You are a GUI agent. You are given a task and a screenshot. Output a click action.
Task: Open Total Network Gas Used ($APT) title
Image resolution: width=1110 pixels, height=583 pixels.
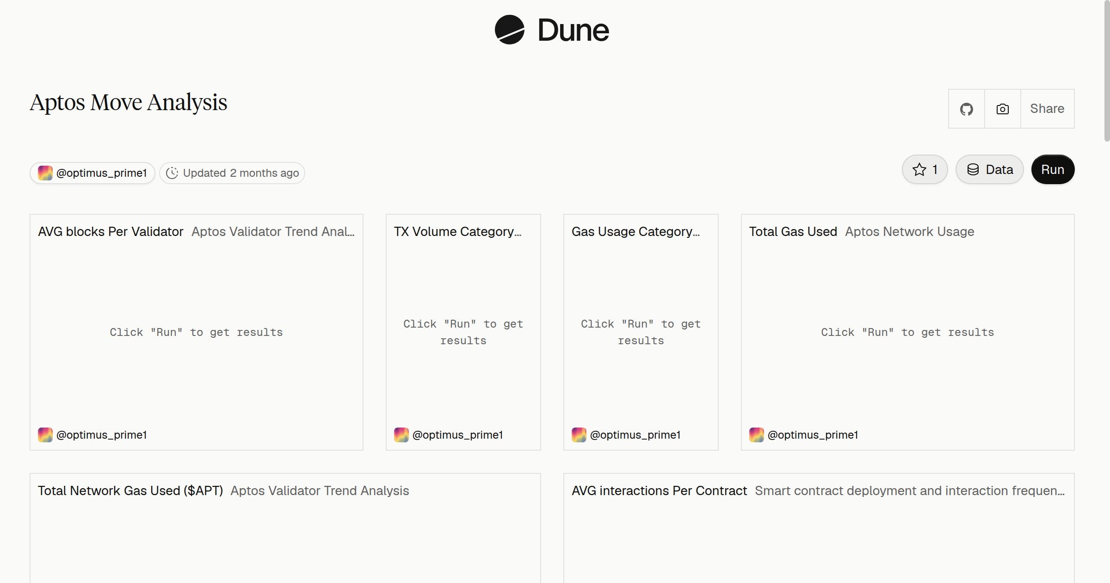pyautogui.click(x=130, y=490)
